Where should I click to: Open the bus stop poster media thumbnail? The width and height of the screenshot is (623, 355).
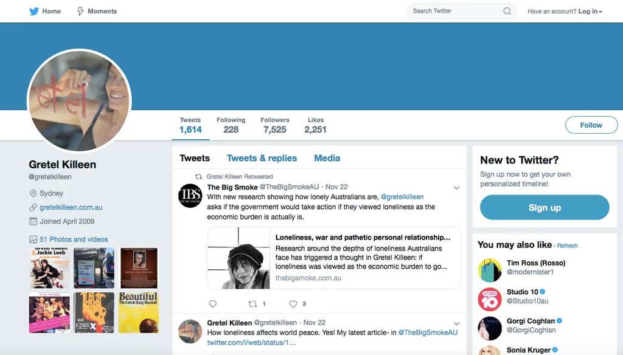point(94,268)
